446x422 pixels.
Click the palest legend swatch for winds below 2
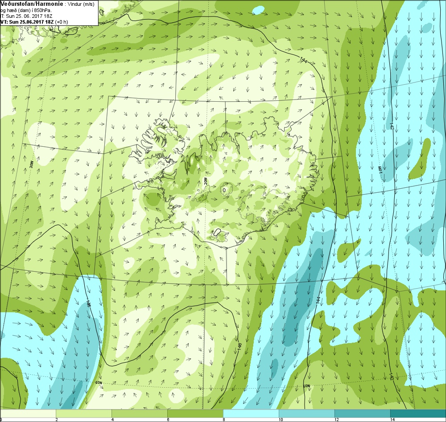pos(28,414)
